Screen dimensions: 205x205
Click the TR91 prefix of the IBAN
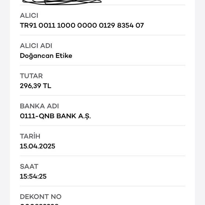click(x=28, y=26)
